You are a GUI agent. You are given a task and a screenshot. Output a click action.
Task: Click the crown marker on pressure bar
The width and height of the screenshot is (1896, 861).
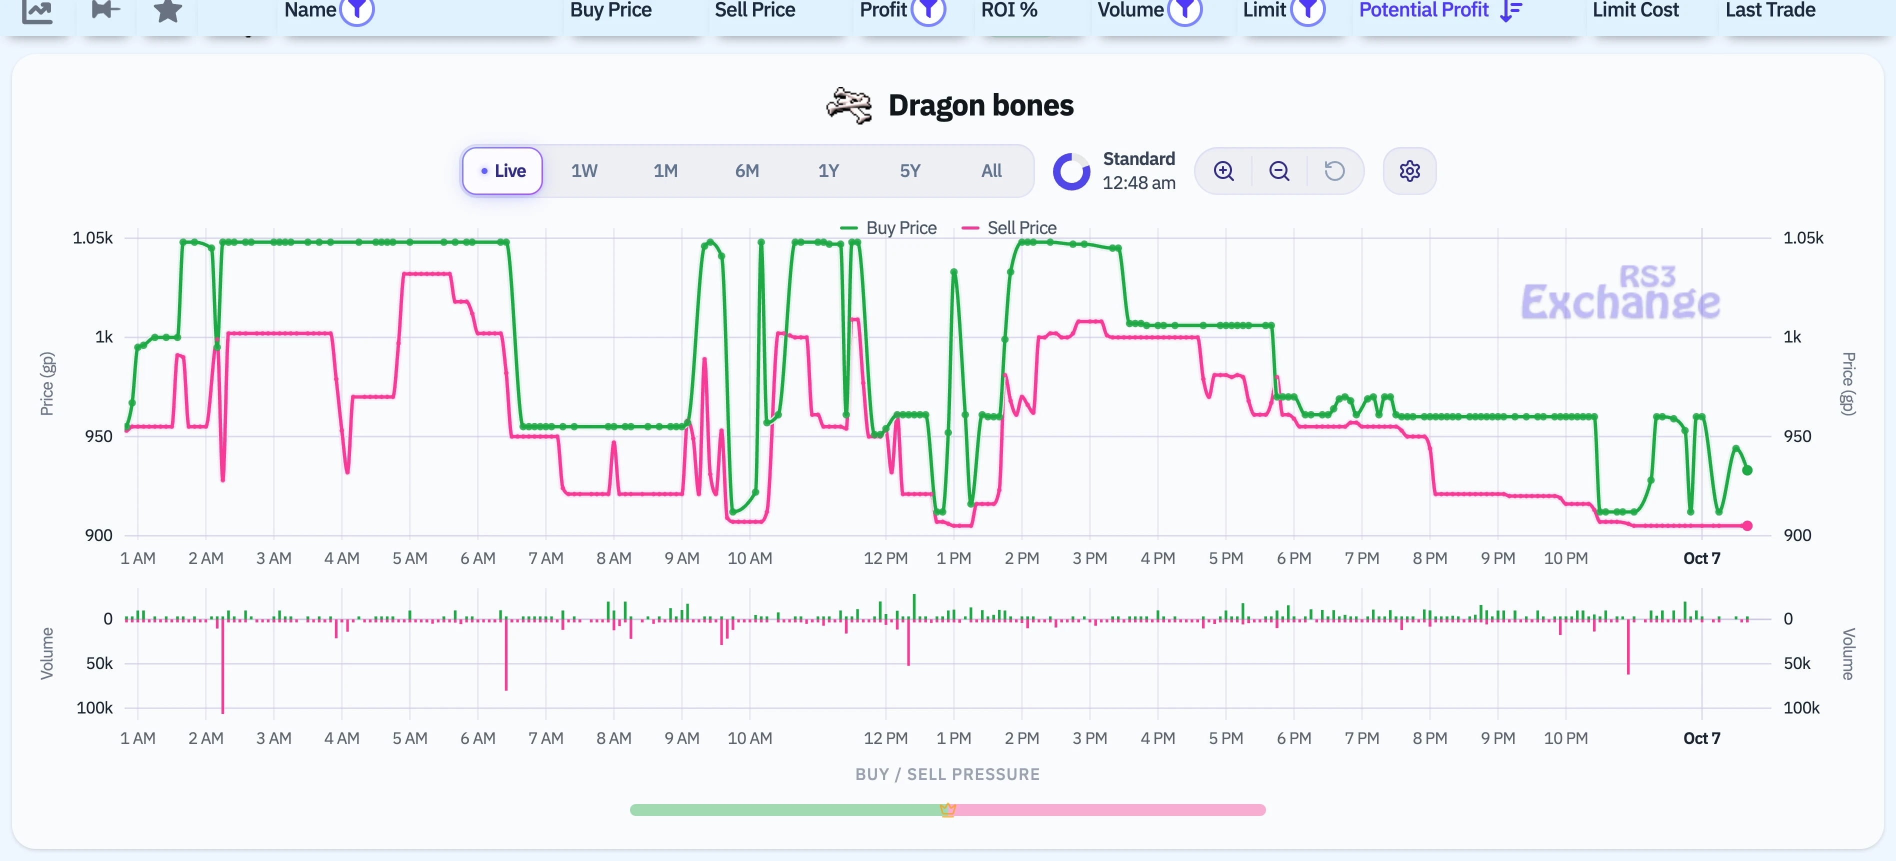[x=947, y=809]
